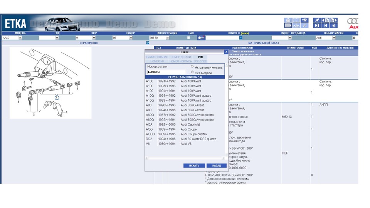Screen dimensions: 370x208
Task: Select result ACO 1989>>1994 Audi Coupe
Action: coord(185,129)
